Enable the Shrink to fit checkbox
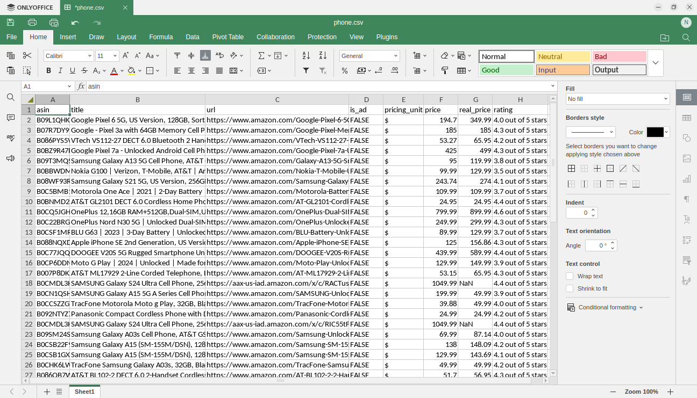Screen dimensions: 697x398 [x=570, y=288]
